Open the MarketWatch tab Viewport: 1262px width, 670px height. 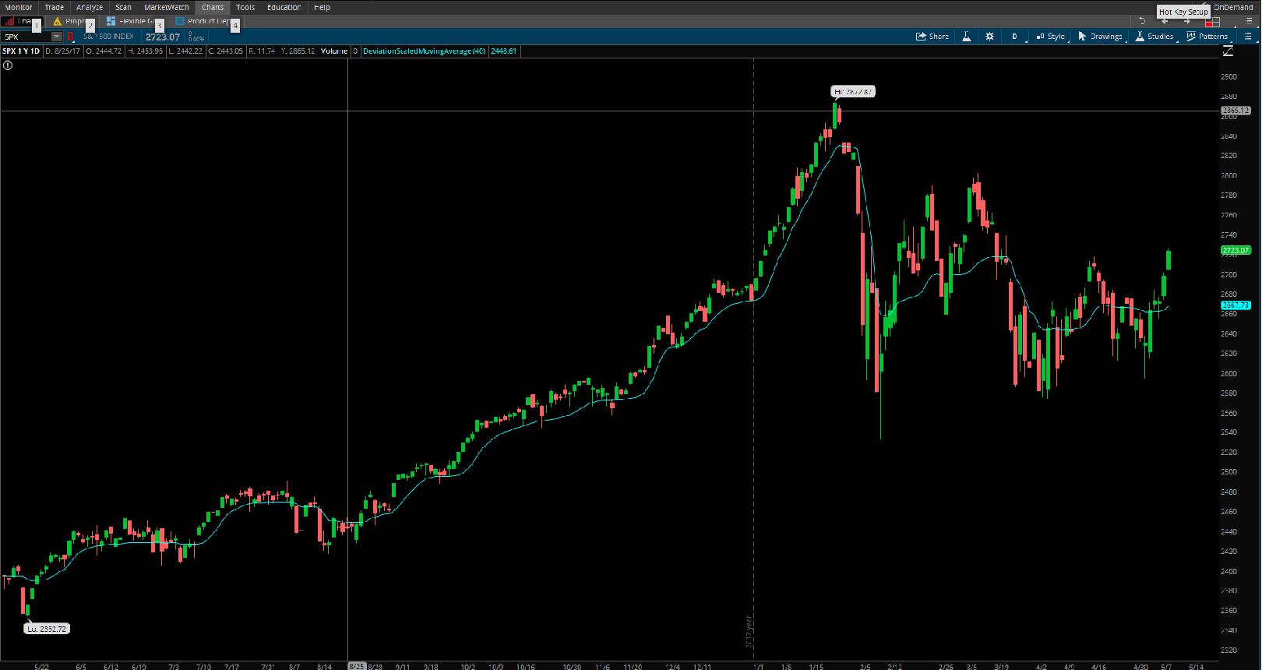point(166,7)
